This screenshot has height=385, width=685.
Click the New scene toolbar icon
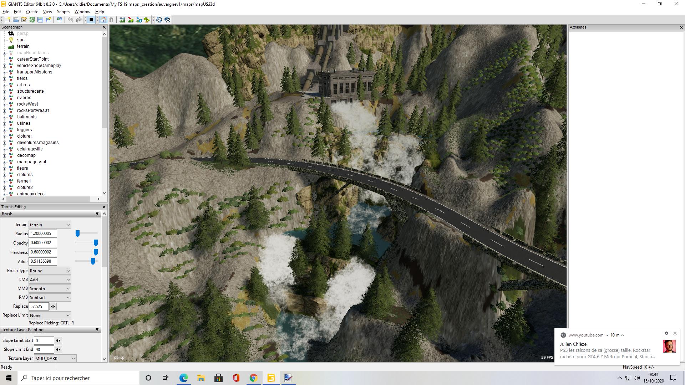pyautogui.click(x=7, y=20)
